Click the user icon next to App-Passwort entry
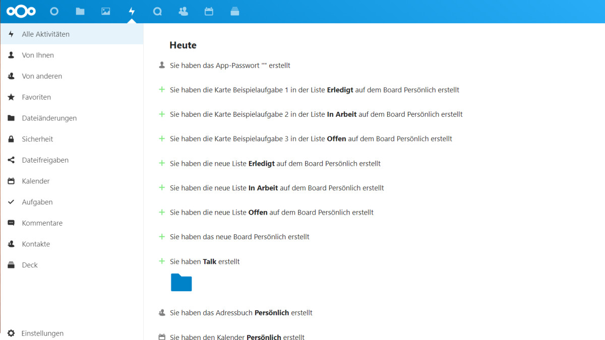This screenshot has width=605, height=340. click(162, 65)
